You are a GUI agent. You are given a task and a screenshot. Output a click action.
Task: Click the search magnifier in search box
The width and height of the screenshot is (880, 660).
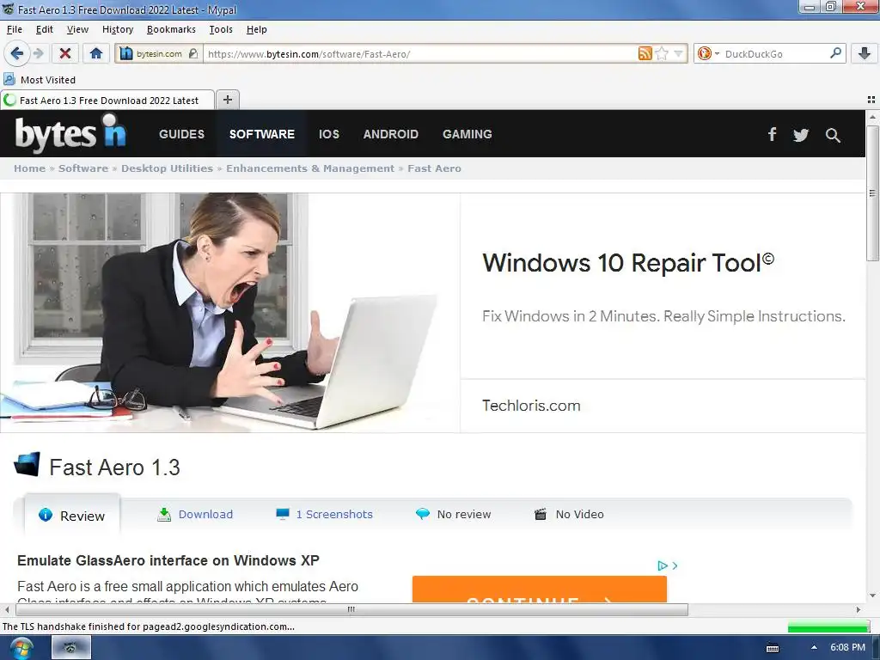pos(835,53)
